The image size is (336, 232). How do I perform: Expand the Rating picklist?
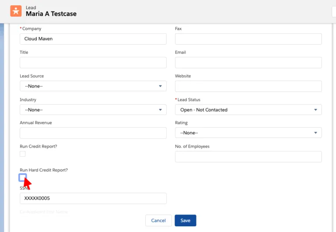248,133
